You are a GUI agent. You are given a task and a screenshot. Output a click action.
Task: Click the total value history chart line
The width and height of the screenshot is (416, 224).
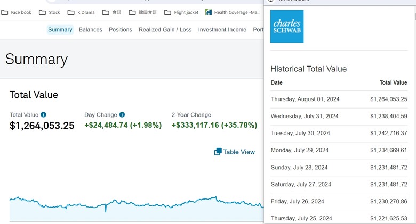(137, 204)
